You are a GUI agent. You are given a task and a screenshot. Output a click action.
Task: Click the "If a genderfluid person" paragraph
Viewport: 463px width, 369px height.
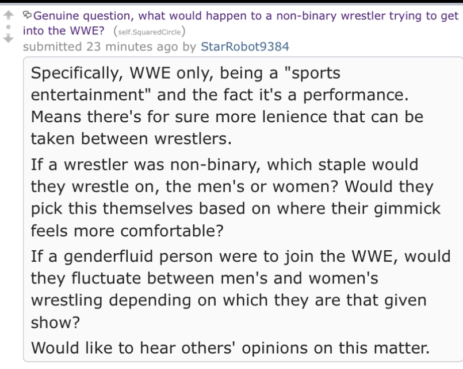pos(240,289)
